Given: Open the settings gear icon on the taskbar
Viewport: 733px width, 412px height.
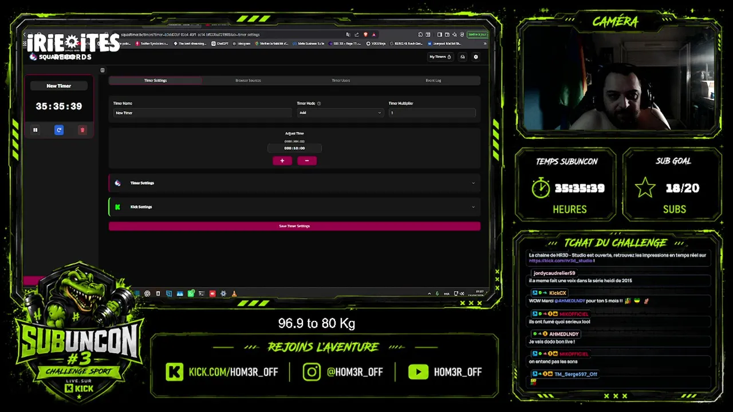Looking at the screenshot, I should coord(223,294).
